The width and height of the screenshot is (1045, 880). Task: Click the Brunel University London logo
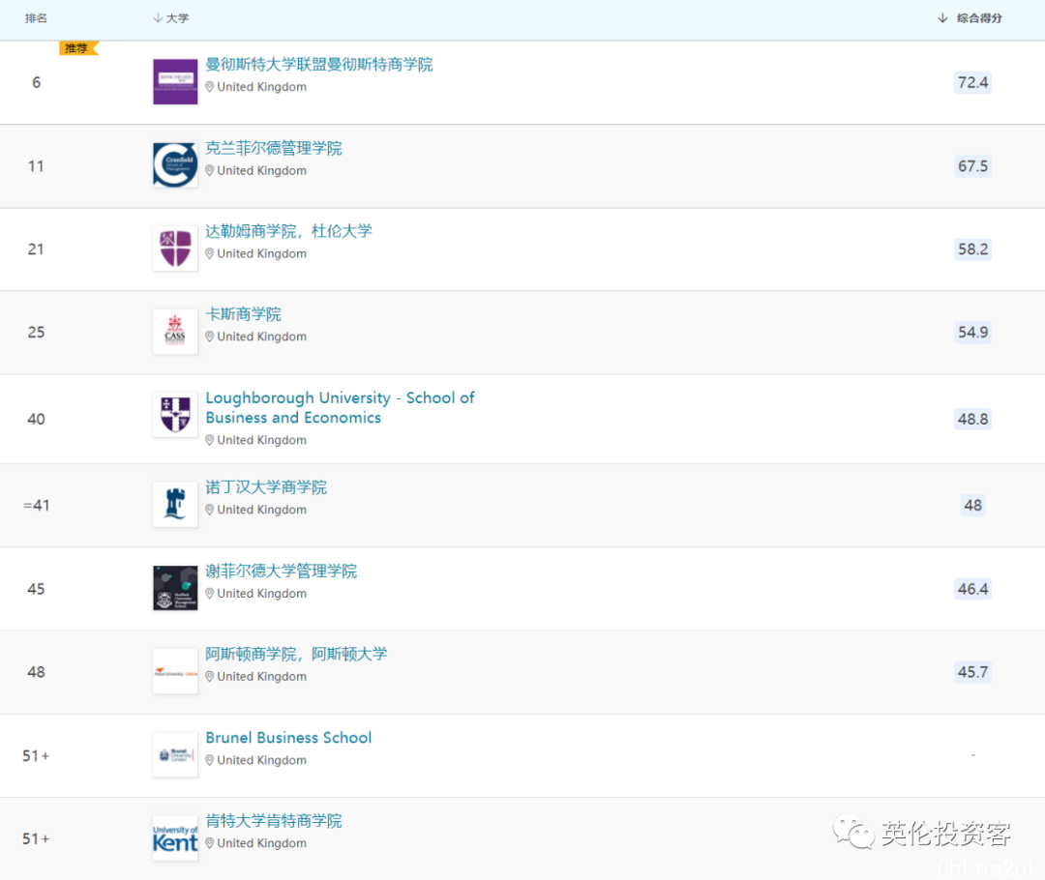(x=175, y=754)
